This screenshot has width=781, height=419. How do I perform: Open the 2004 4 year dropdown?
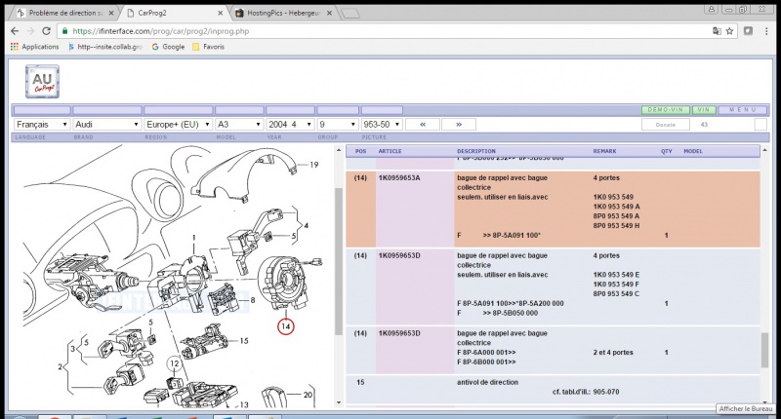[x=290, y=125]
